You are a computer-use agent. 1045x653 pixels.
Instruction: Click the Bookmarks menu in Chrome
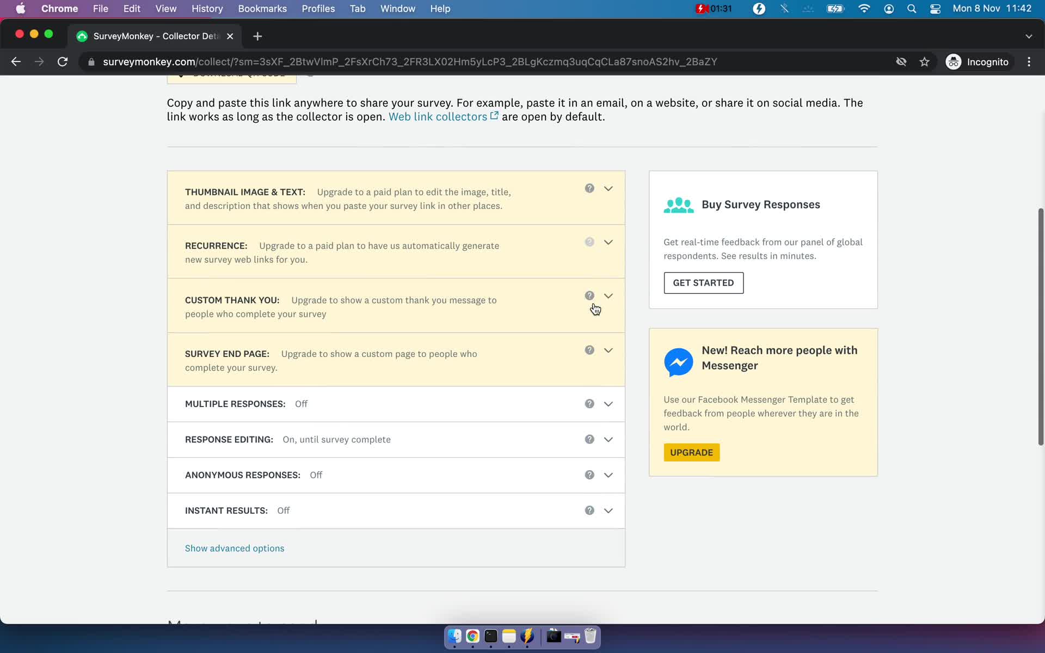262,9
